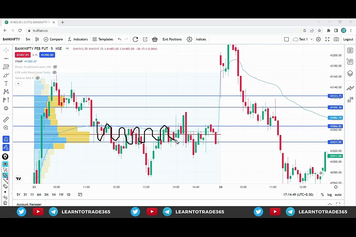356x237 pixels.
Task: Open the go-to-date calendar icon
Action: click(80, 195)
